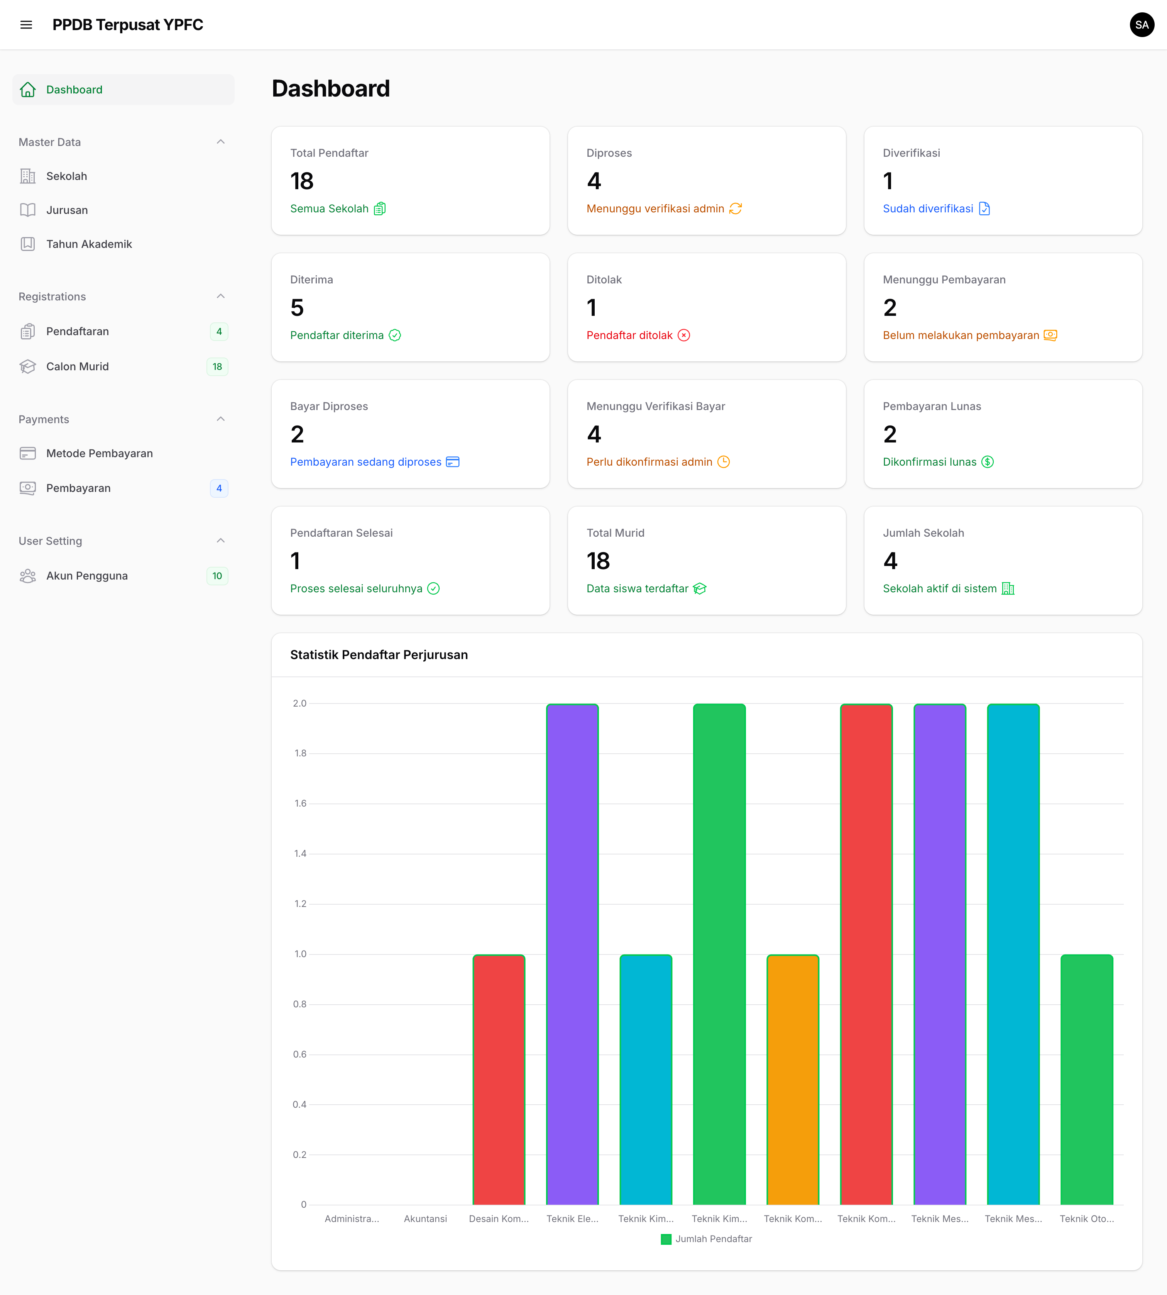1167x1295 pixels.
Task: Click Menunggu verifikasi admin link
Action: pyautogui.click(x=655, y=208)
